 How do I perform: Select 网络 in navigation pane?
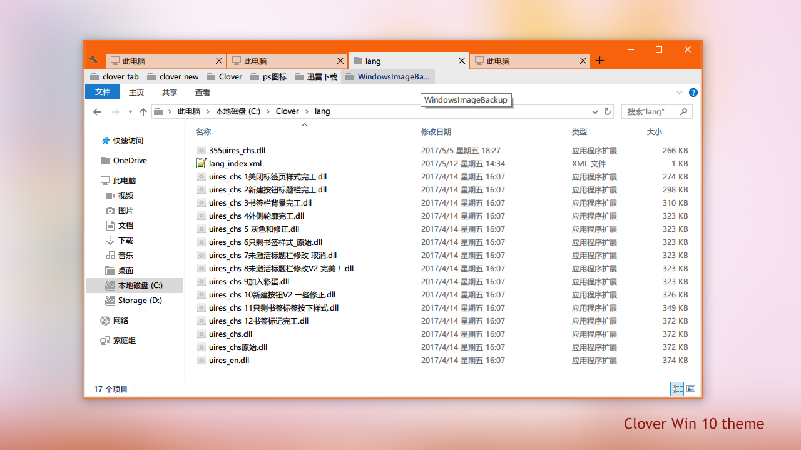pos(120,321)
